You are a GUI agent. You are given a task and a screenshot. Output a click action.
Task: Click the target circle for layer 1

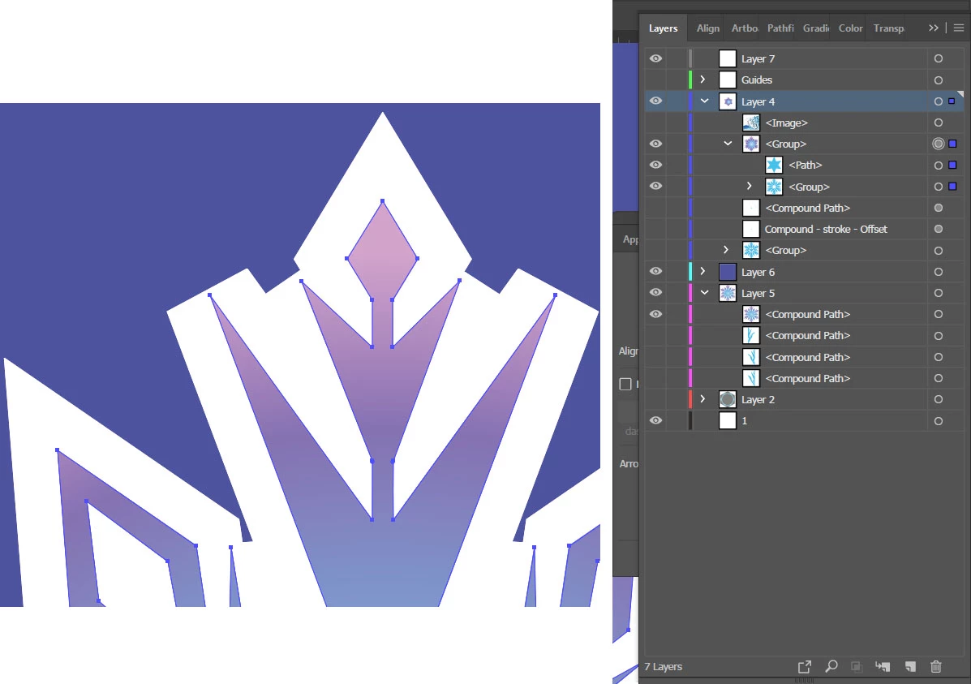click(x=939, y=420)
